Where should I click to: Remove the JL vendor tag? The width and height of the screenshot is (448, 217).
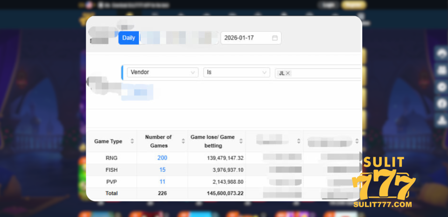[288, 73]
